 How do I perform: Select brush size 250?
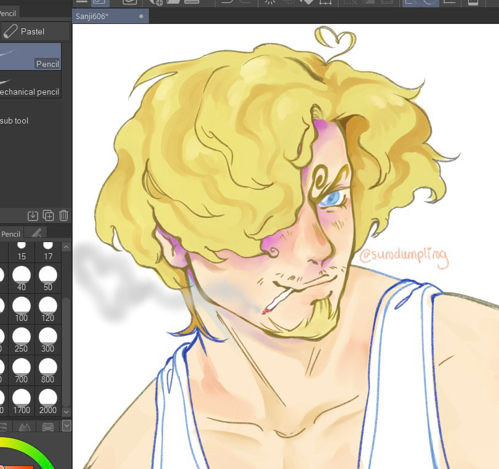(x=22, y=340)
